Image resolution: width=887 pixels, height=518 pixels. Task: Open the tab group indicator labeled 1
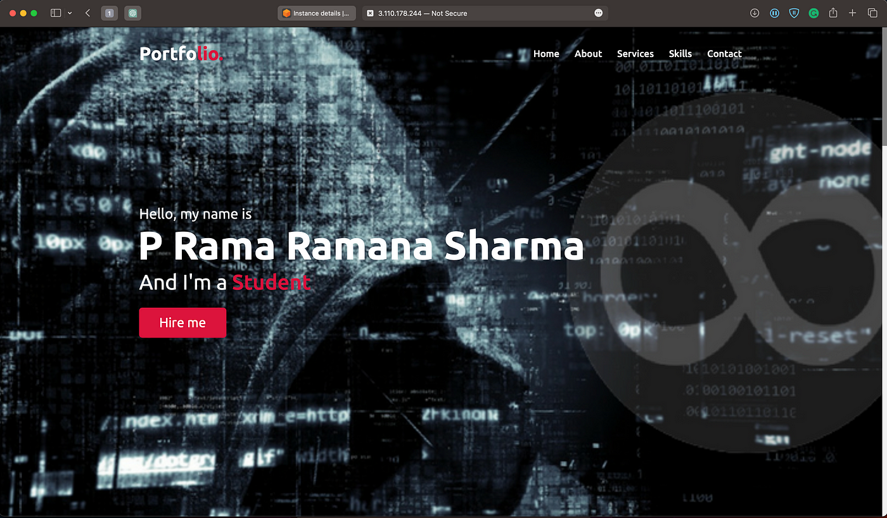[109, 13]
